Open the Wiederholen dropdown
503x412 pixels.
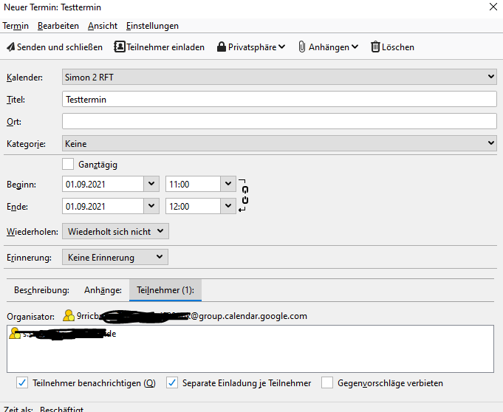[115, 231]
